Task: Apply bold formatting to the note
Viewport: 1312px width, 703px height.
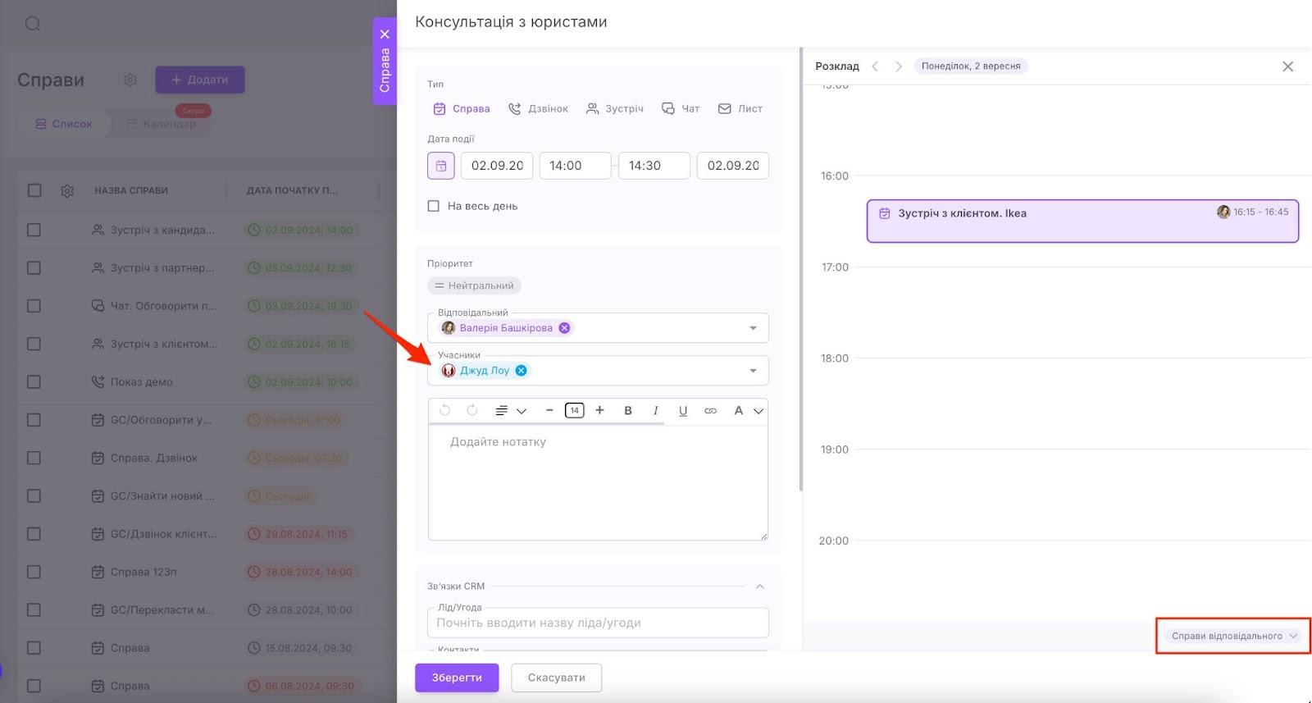Action: coord(628,410)
